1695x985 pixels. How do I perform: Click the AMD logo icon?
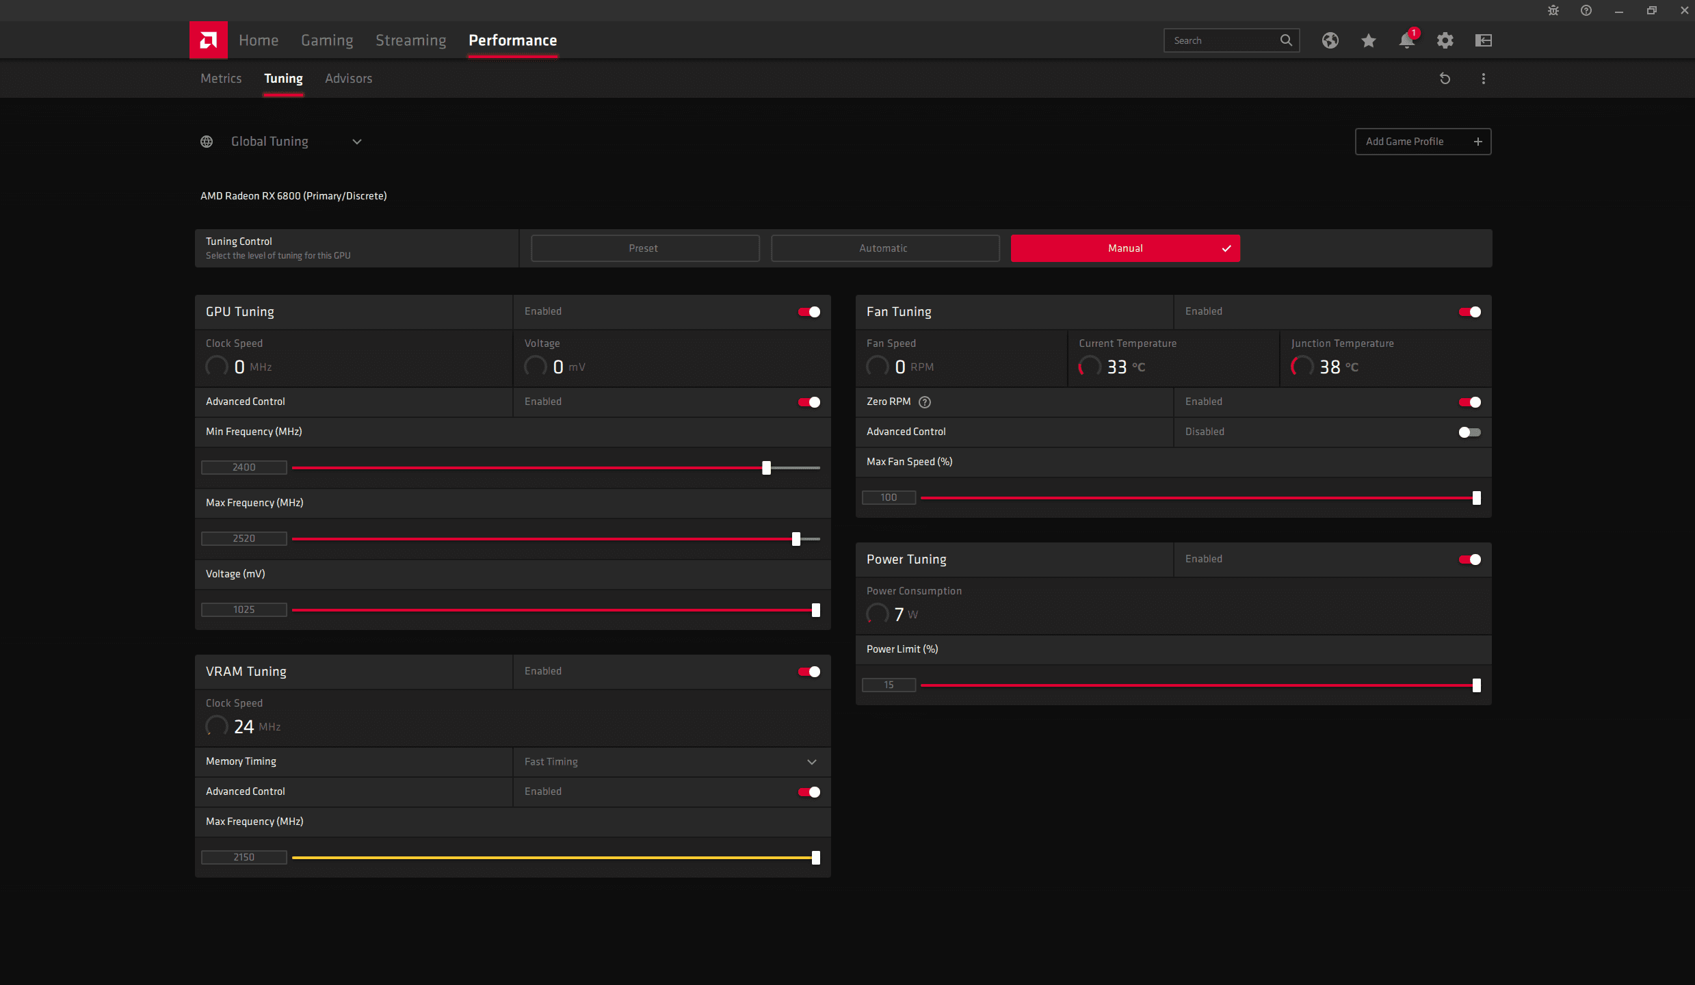[x=209, y=40]
